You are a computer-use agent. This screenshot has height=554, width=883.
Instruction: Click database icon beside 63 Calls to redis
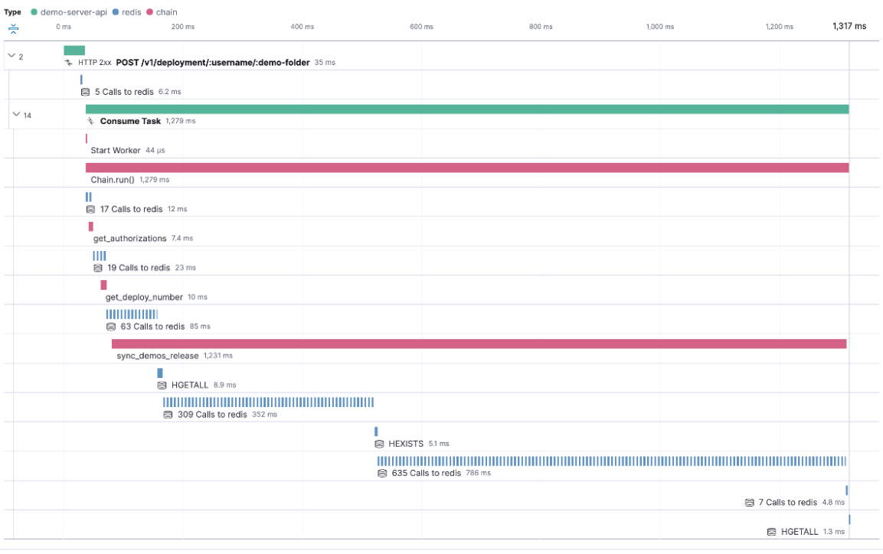point(111,327)
